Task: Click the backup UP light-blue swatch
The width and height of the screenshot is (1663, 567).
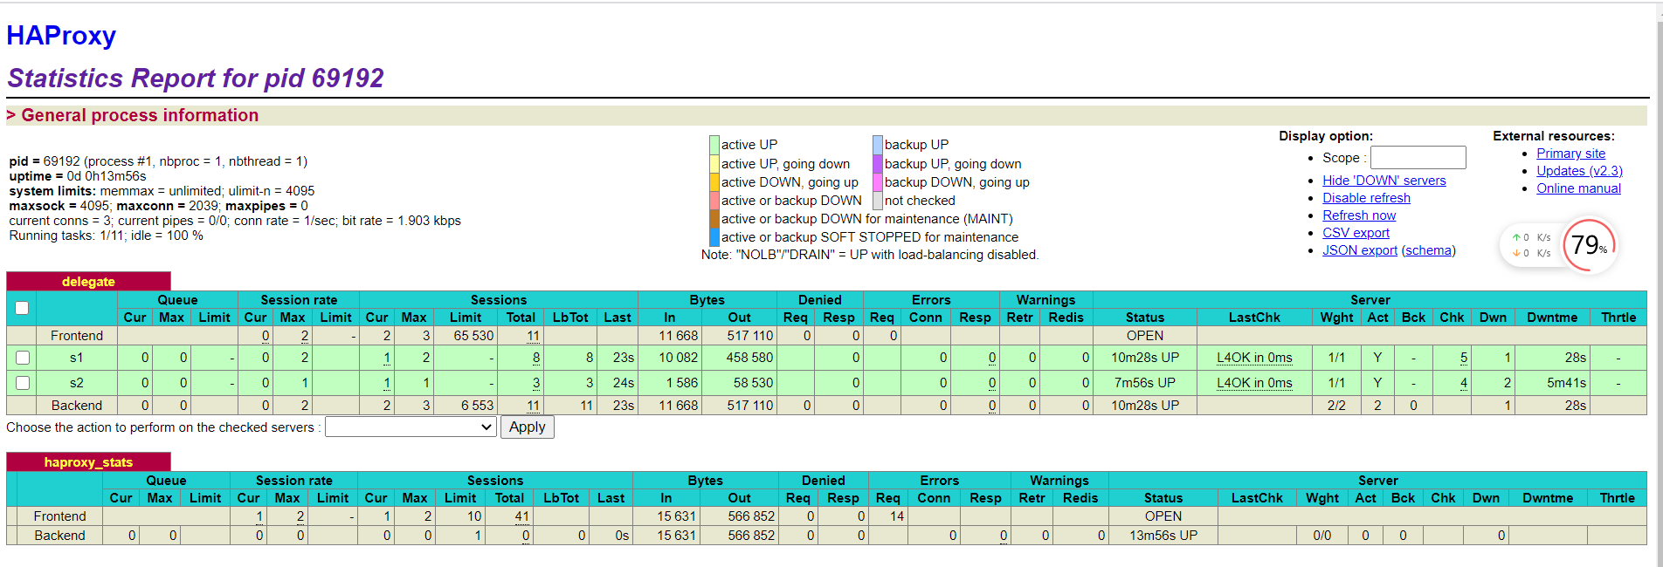Action: point(878,145)
